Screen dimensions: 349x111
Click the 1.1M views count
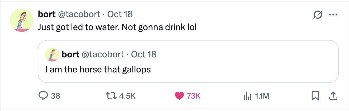(x=262, y=96)
